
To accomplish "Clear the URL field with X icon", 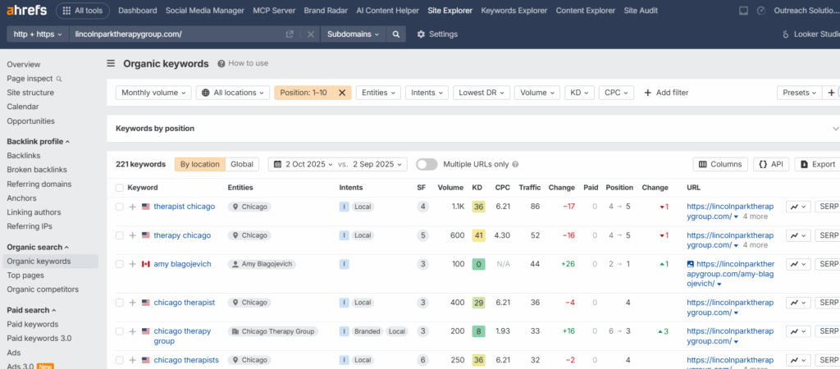I will [x=311, y=34].
